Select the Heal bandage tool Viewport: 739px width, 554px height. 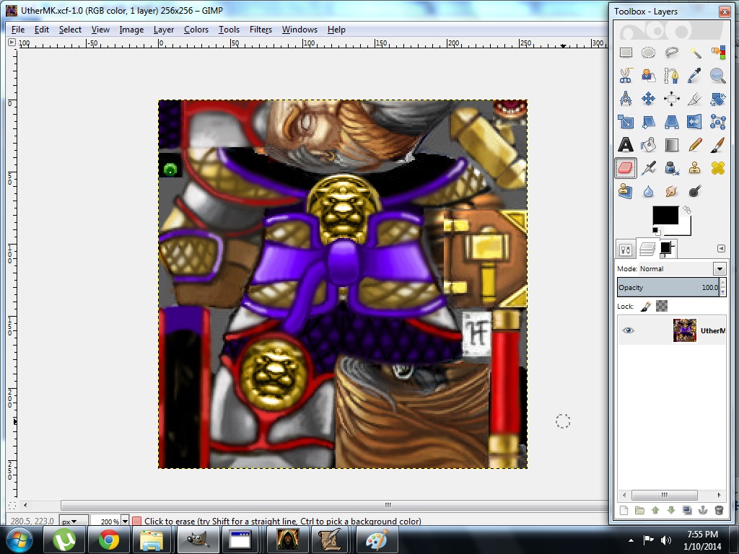[718, 167]
